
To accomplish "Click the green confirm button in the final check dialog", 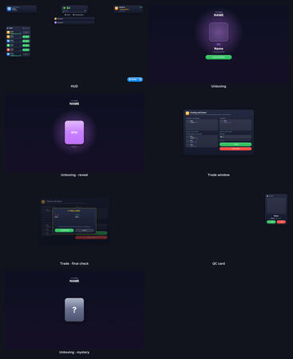I will point(64,231).
